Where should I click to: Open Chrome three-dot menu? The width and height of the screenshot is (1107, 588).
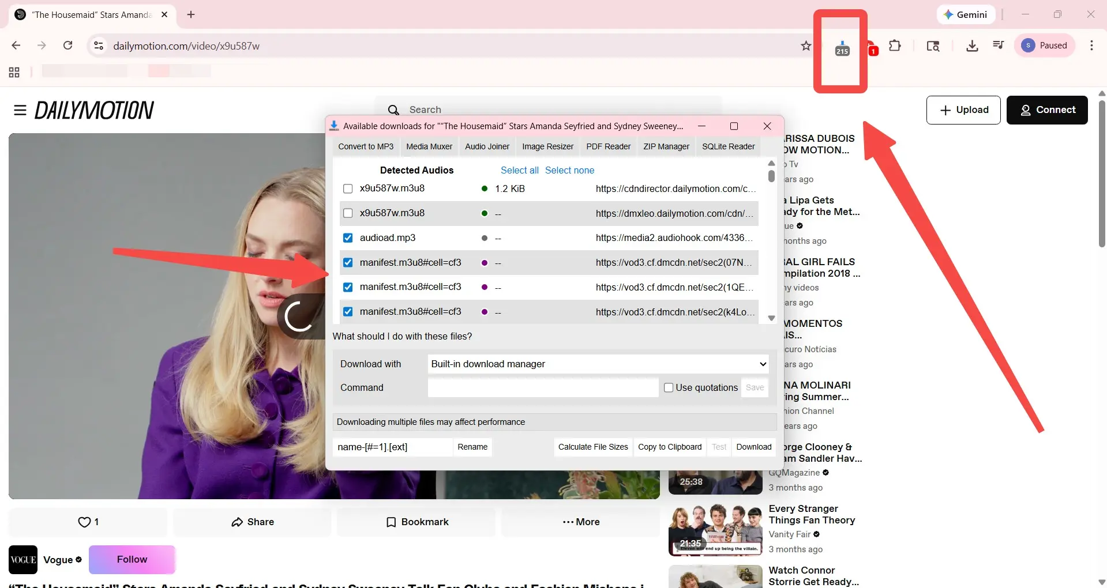(1091, 46)
